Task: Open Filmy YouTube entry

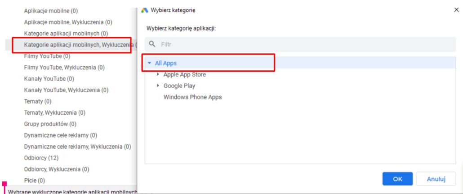Action: click(x=47, y=56)
